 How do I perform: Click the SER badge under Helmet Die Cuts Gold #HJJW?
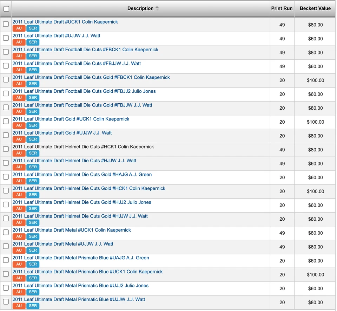(33, 222)
